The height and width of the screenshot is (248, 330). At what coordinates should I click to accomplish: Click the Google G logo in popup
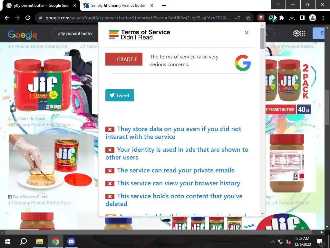point(243,63)
